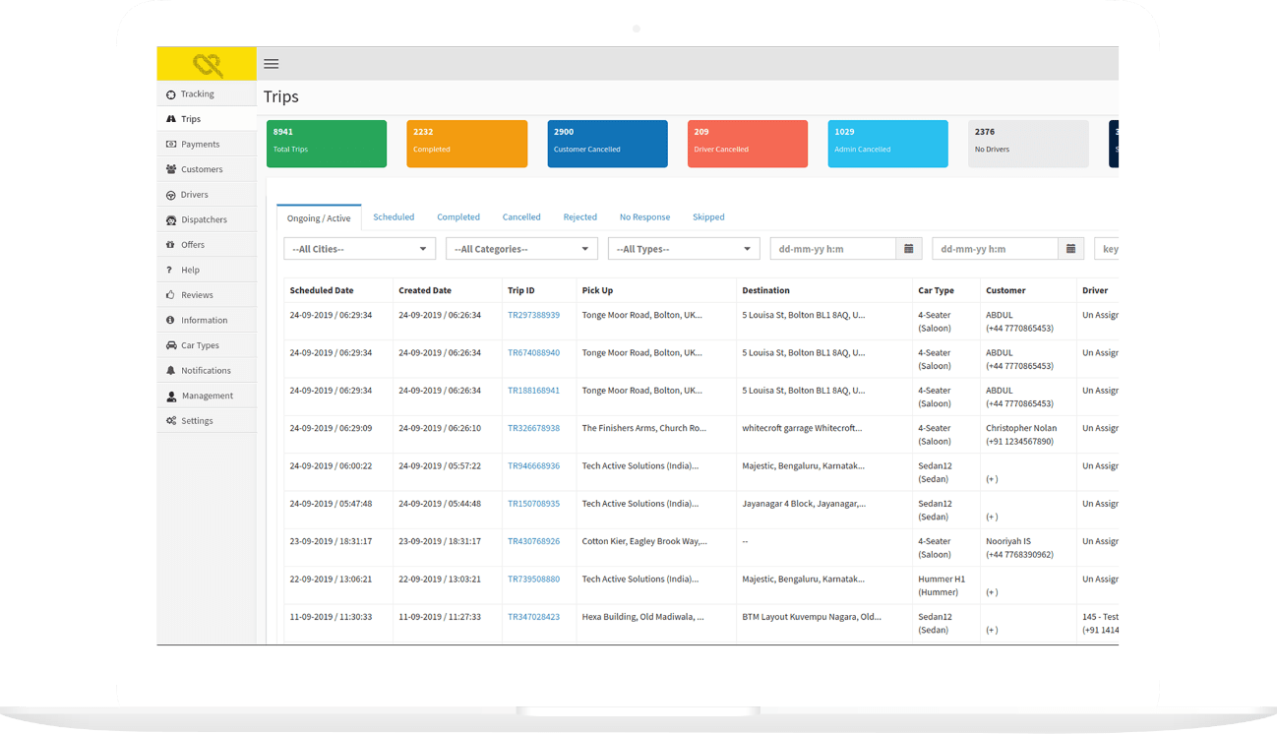Image resolution: width=1277 pixels, height=734 pixels.
Task: Open the All Categories dropdown
Action: click(x=521, y=249)
